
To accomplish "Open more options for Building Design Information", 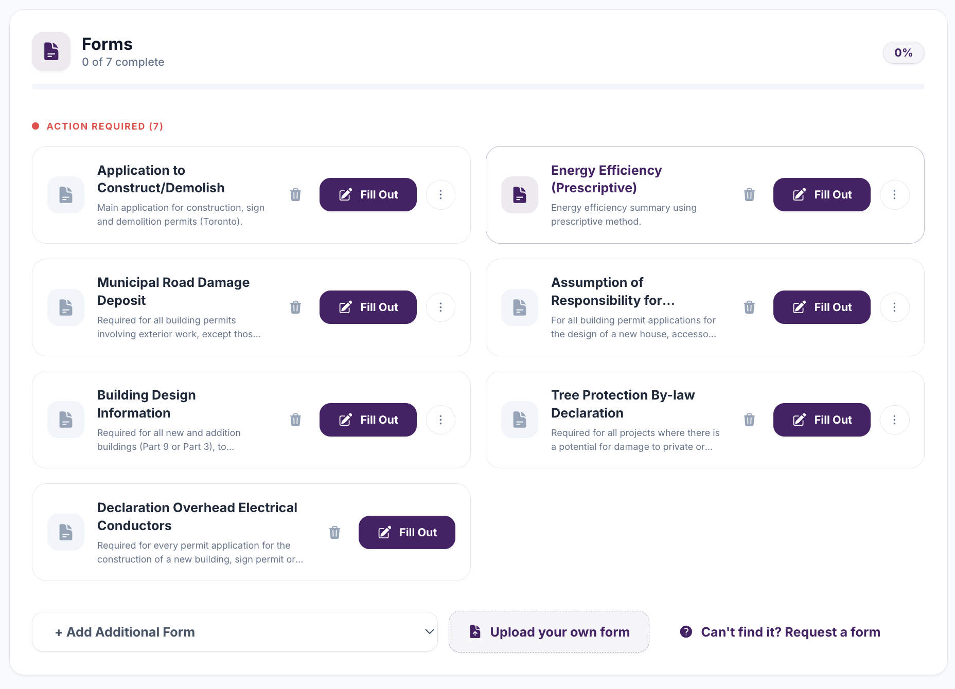I will [440, 420].
